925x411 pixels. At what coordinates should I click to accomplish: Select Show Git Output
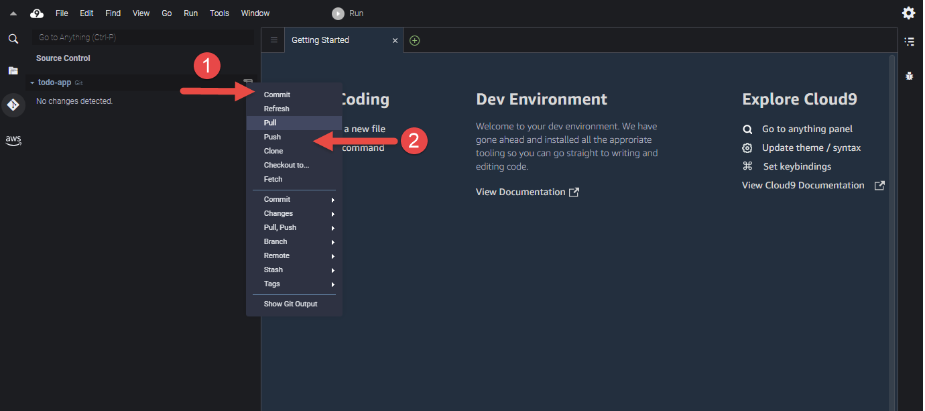pyautogui.click(x=294, y=304)
